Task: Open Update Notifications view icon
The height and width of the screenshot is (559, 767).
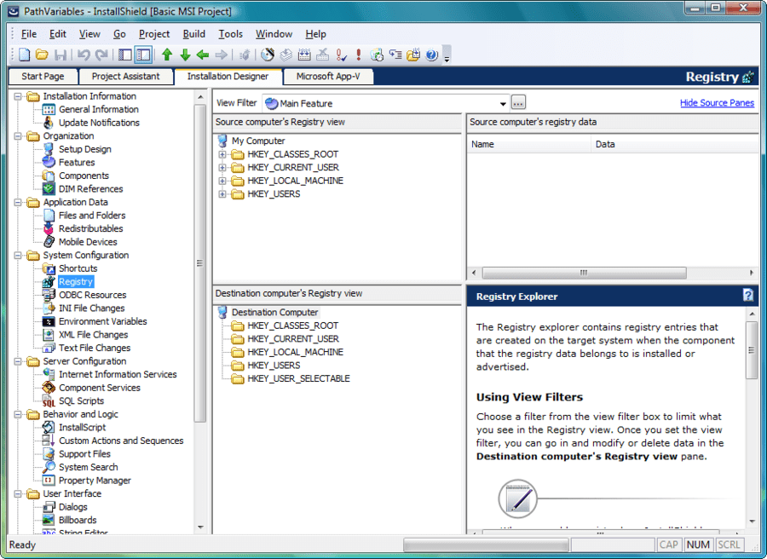Action: 49,123
